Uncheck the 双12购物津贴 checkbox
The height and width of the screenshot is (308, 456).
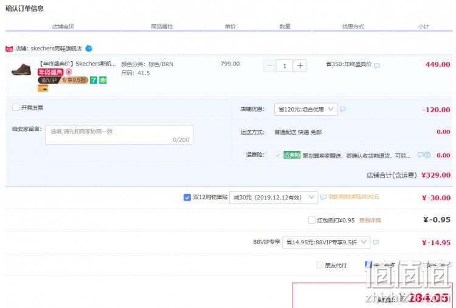(187, 198)
